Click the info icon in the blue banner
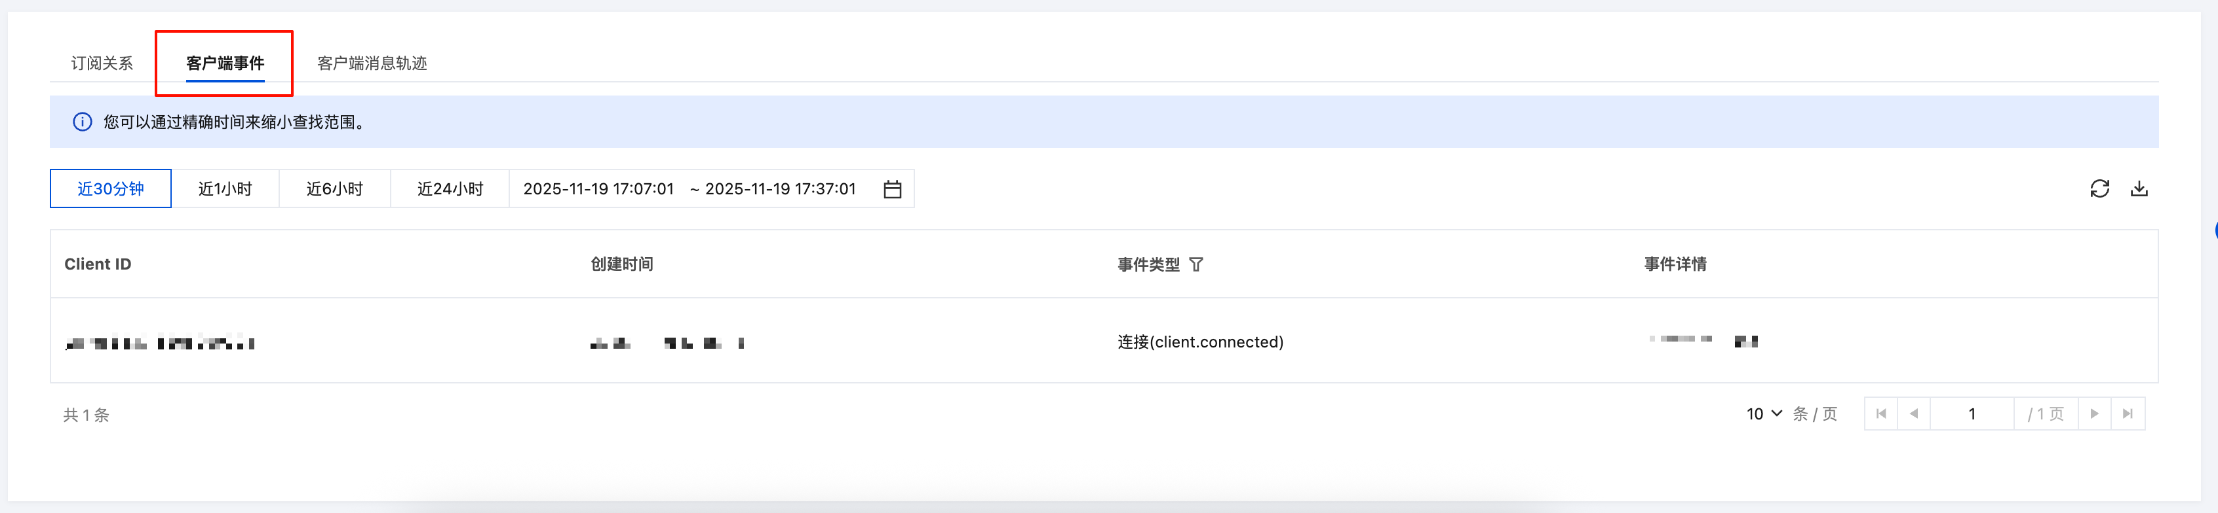Screen dimensions: 2218x513 tap(82, 122)
